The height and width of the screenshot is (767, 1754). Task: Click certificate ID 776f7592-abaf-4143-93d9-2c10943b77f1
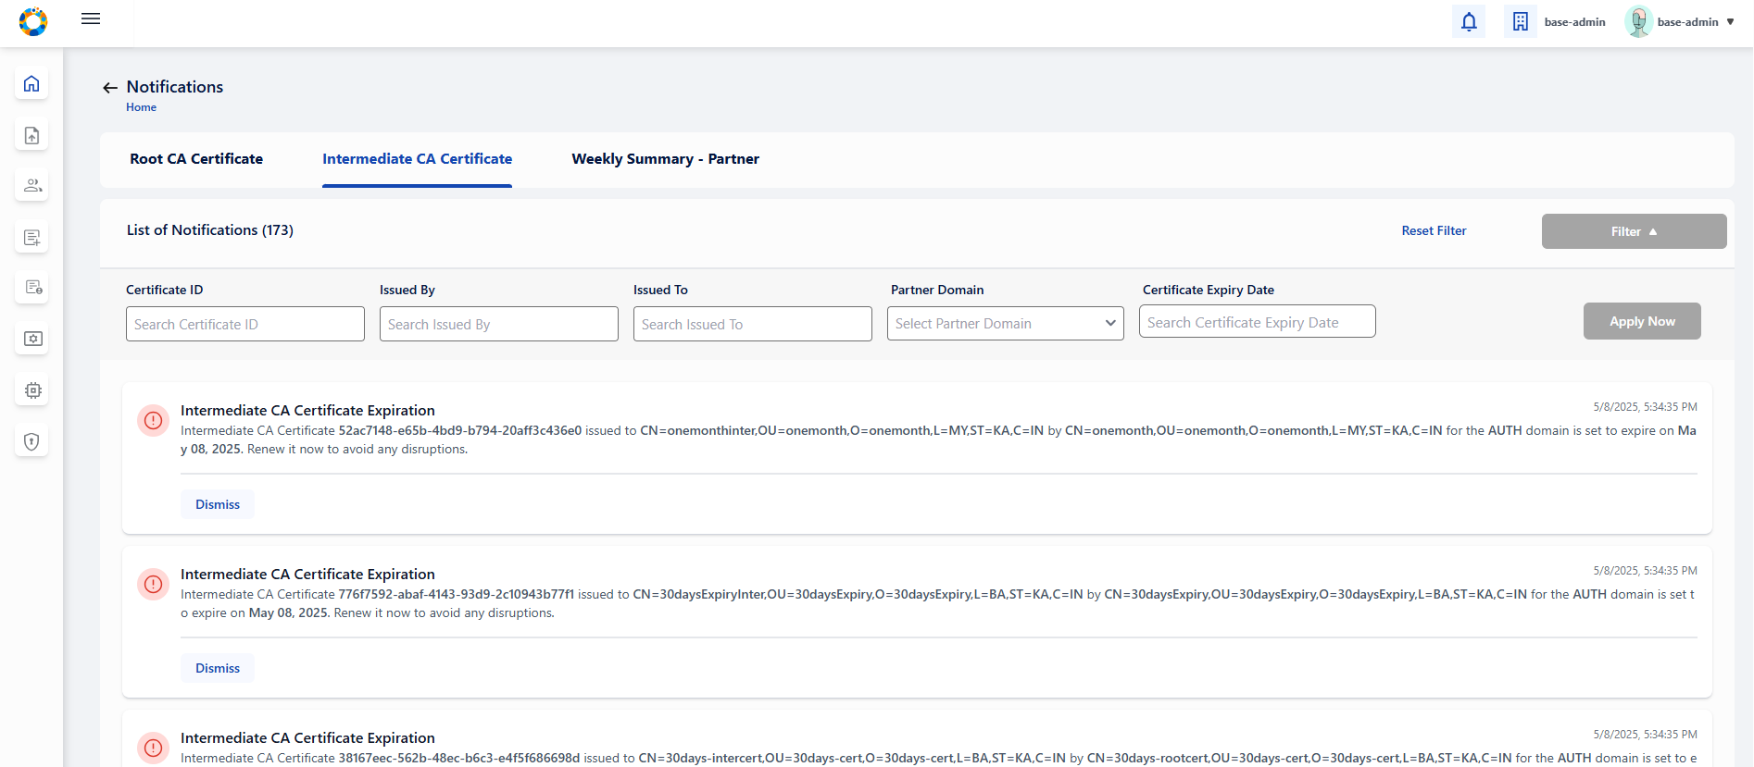[457, 595]
